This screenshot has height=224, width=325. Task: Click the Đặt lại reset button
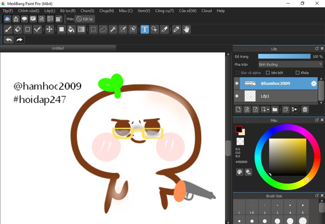coord(85,19)
